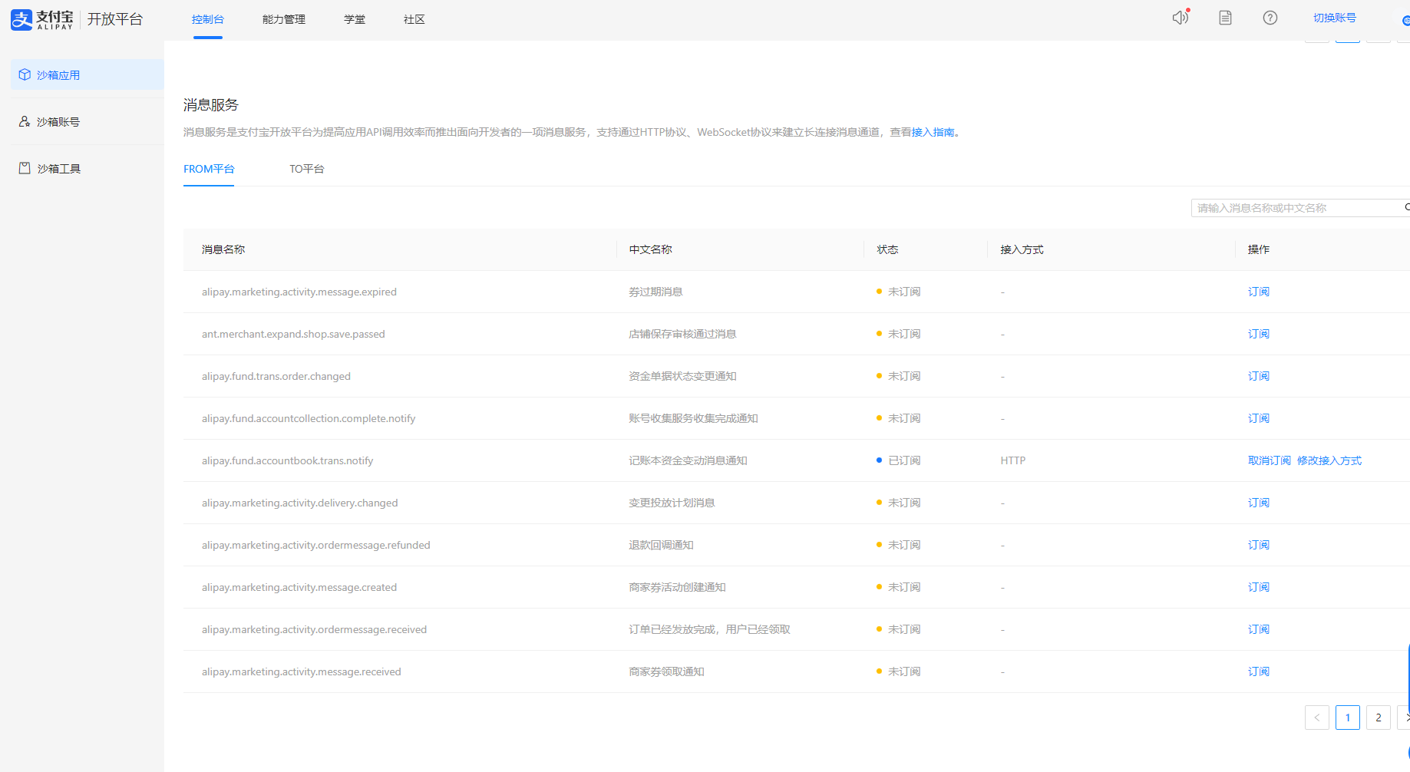Subscribe to alipay.marketing.activity.message.expired
This screenshot has width=1410, height=772.
(1259, 292)
